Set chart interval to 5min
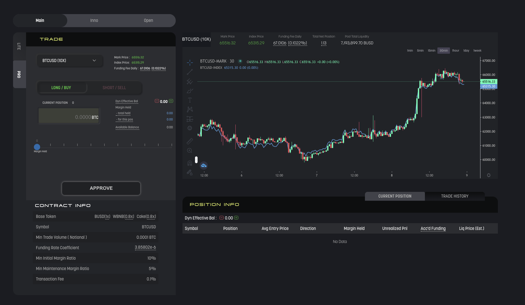Image resolution: width=525 pixels, height=305 pixels. point(420,51)
